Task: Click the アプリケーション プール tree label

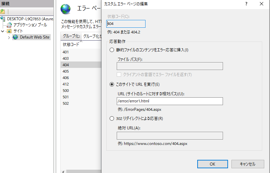Action: (x=30, y=25)
